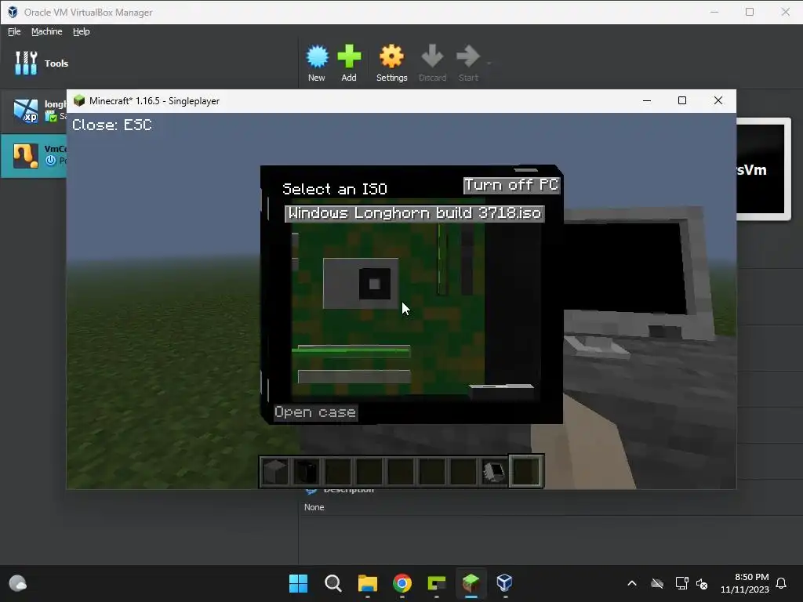Select the highlighted last hotbar slot
The width and height of the screenshot is (803, 602).
[526, 471]
